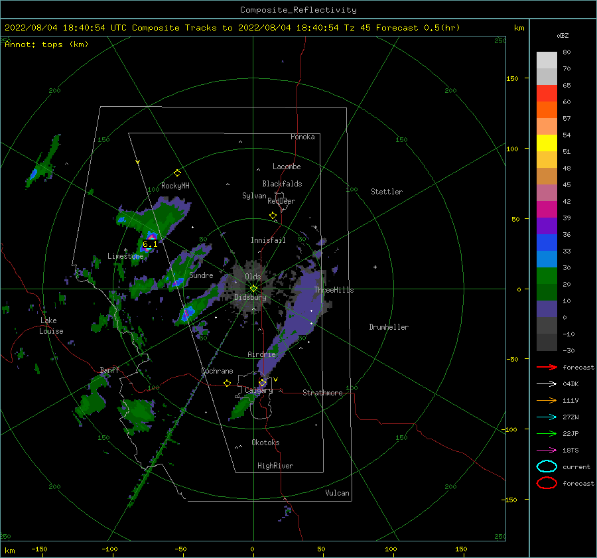Pick the green 22JP arrow legend icon
This screenshot has width=597, height=558.
547,433
